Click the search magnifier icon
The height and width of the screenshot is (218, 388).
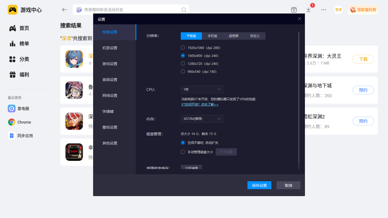184,10
